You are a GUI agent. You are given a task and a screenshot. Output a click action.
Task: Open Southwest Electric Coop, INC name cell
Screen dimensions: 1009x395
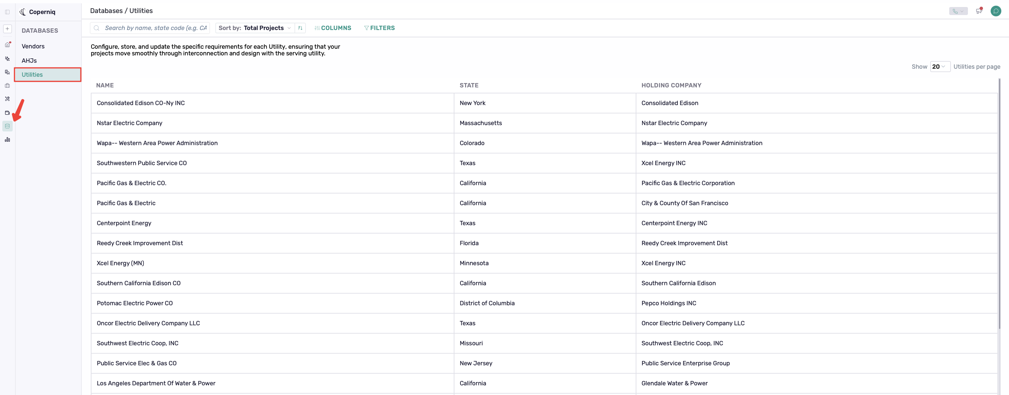[x=273, y=343]
